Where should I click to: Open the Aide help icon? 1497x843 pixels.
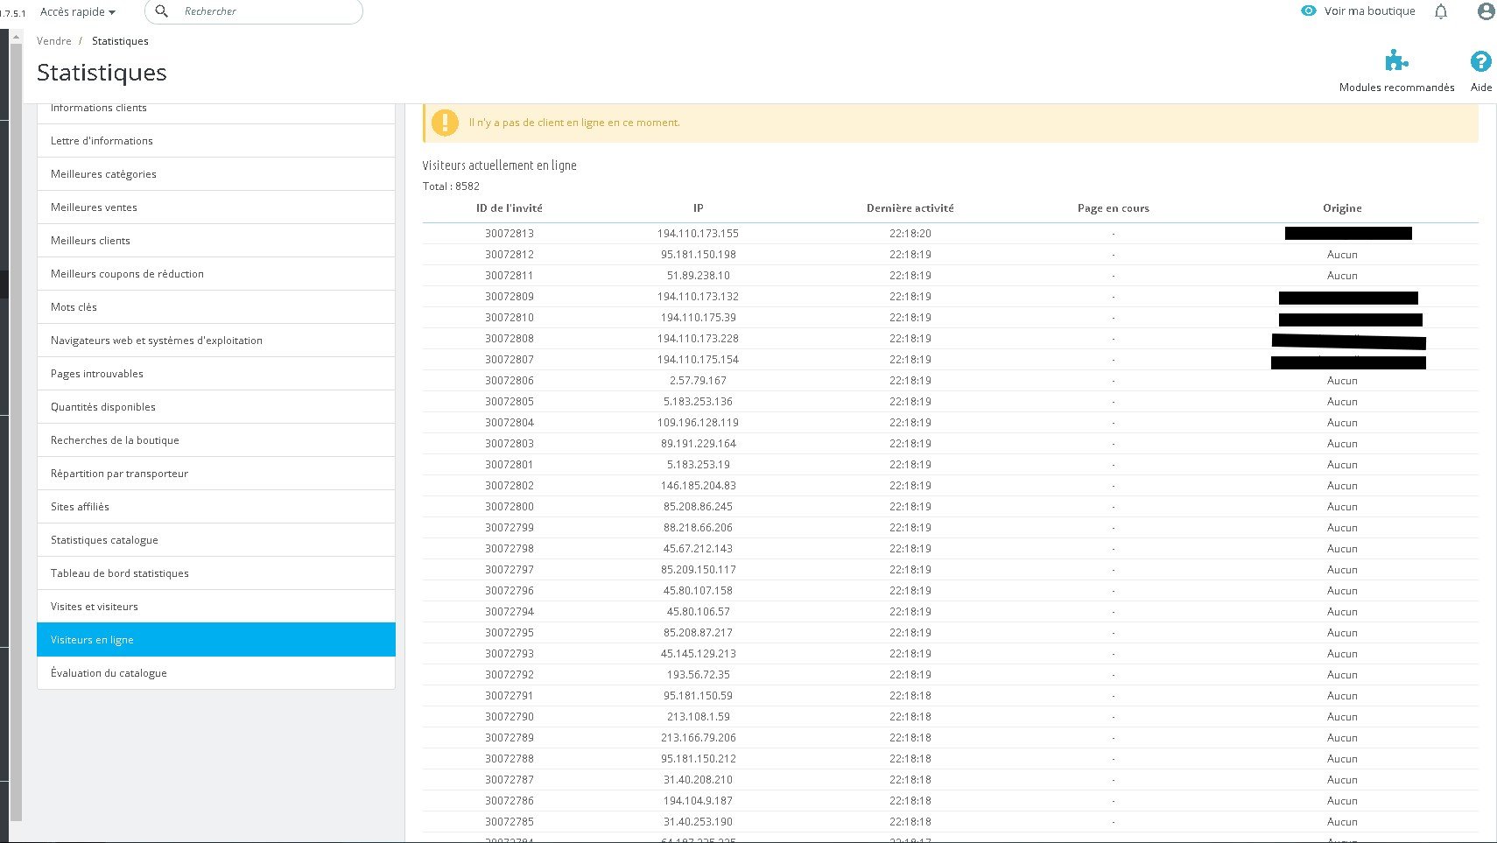1480,61
